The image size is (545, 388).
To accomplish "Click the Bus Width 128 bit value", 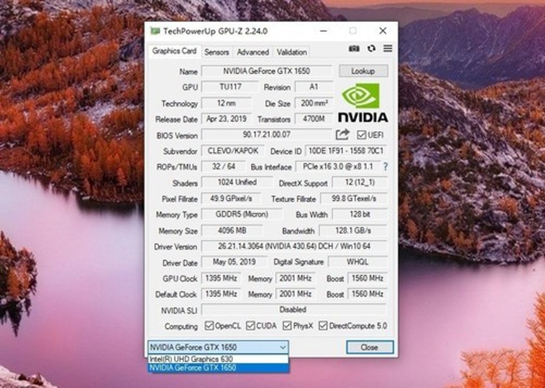I will point(360,214).
